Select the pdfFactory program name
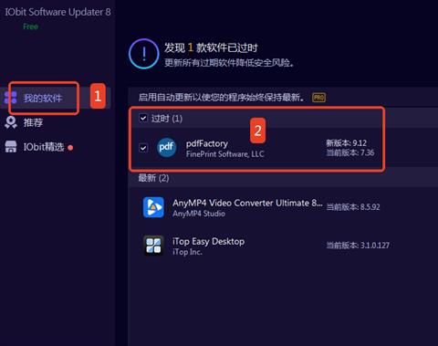The image size is (438, 346). click(207, 143)
